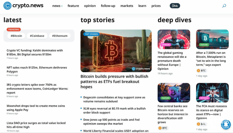Click the TRENDING label badge
Viewport: 233px width, 133px height.
[14, 29]
